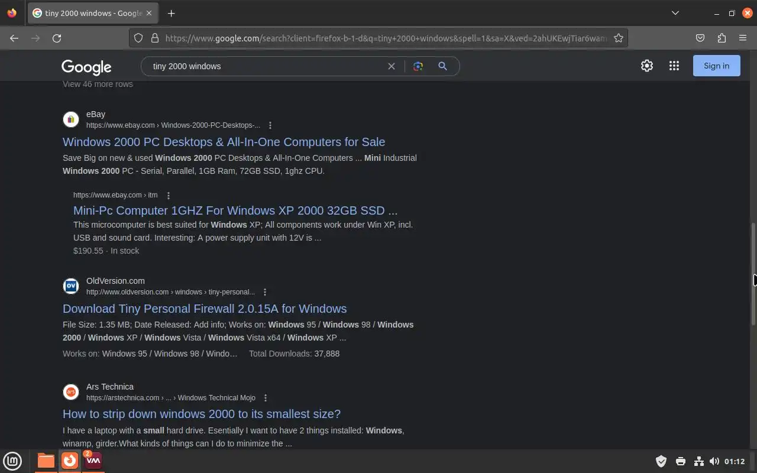Open more options for the eBay result
This screenshot has width=757, height=473.
point(270,125)
